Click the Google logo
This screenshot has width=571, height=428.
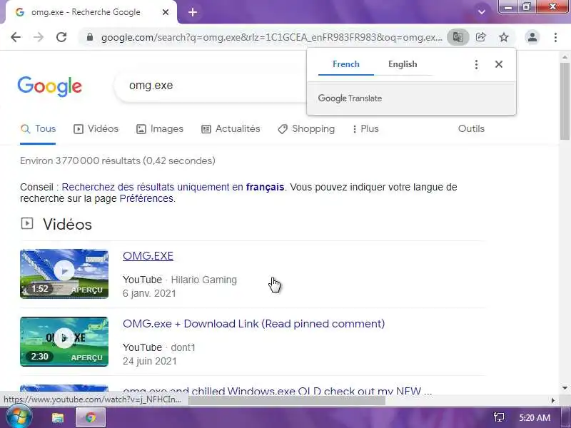49,86
